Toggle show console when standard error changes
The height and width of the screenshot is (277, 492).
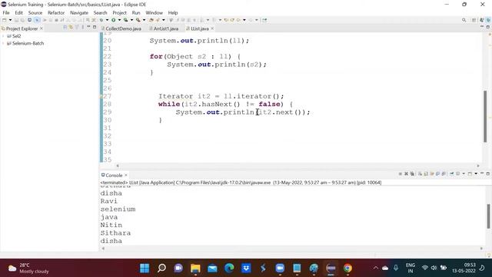[444, 174]
